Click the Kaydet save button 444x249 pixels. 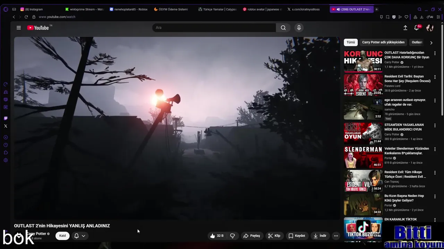tap(297, 236)
